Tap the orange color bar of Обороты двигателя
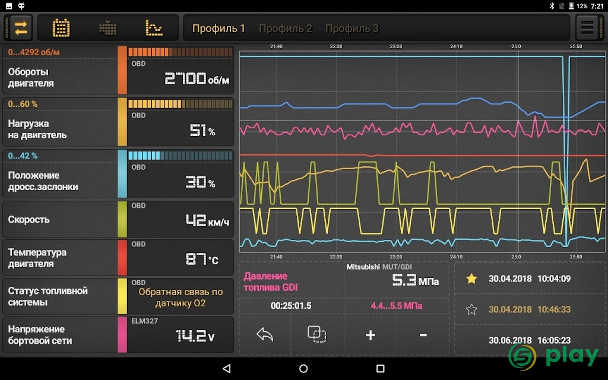The width and height of the screenshot is (608, 380). [122, 70]
